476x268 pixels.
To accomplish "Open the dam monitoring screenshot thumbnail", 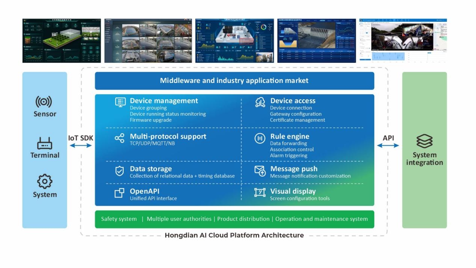I will pyautogui.click(x=316, y=41).
